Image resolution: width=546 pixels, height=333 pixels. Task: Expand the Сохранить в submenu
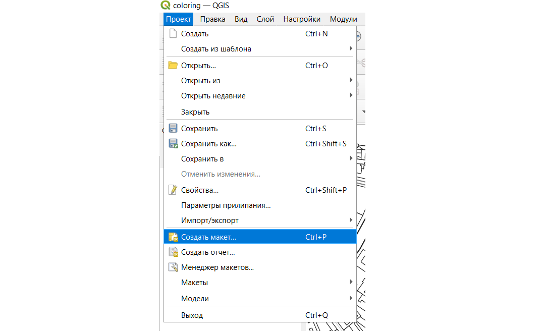(260, 159)
